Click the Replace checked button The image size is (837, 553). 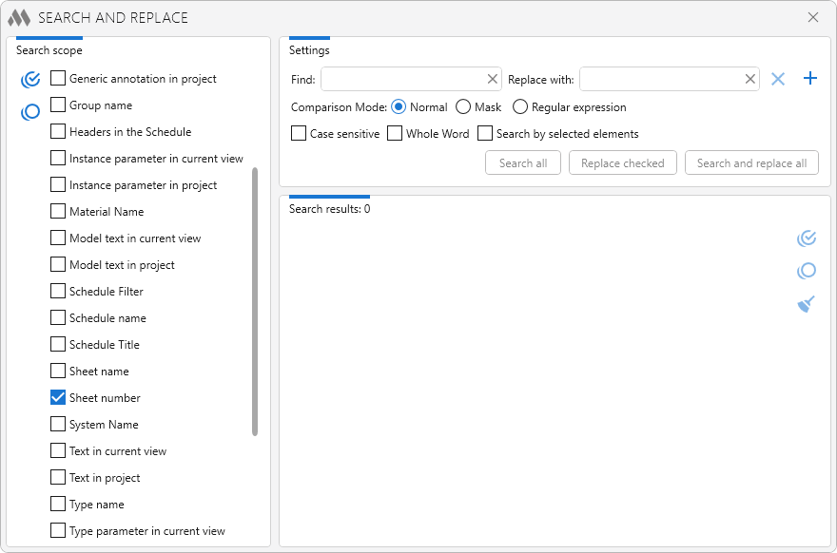[x=622, y=163]
